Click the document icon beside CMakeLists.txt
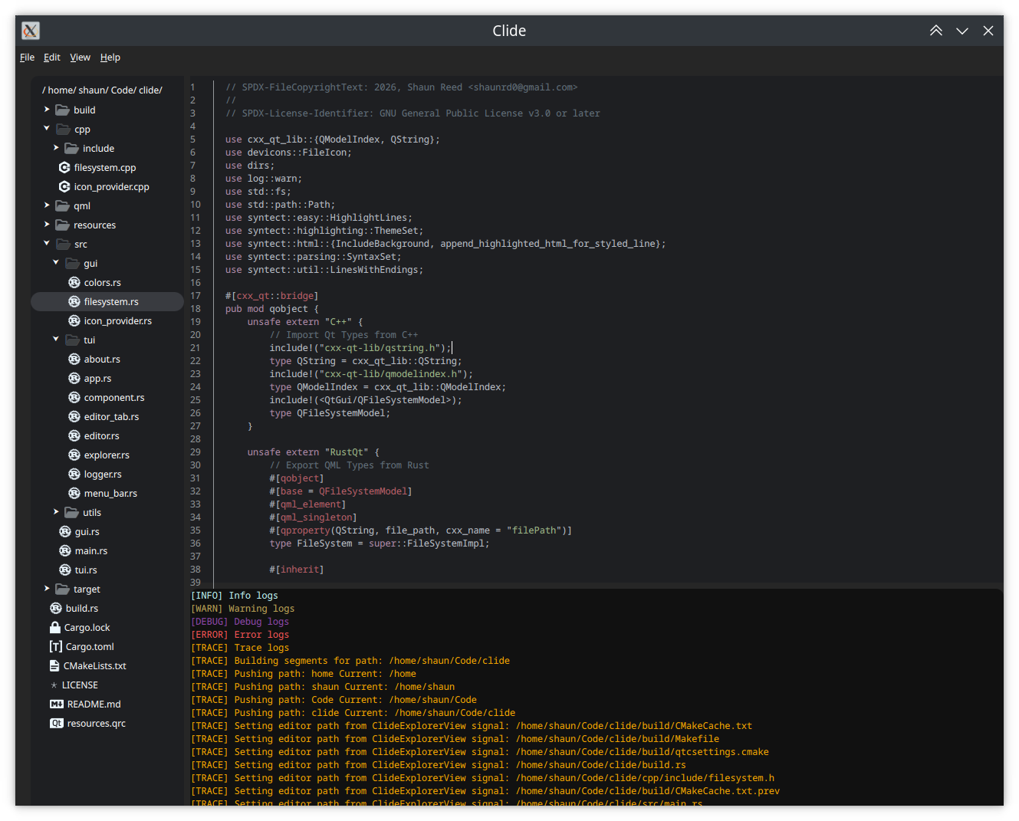This screenshot has width=1019, height=821. (54, 665)
